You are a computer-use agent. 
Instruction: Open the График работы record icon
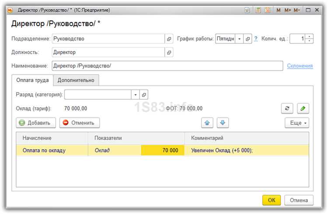[x=248, y=39]
